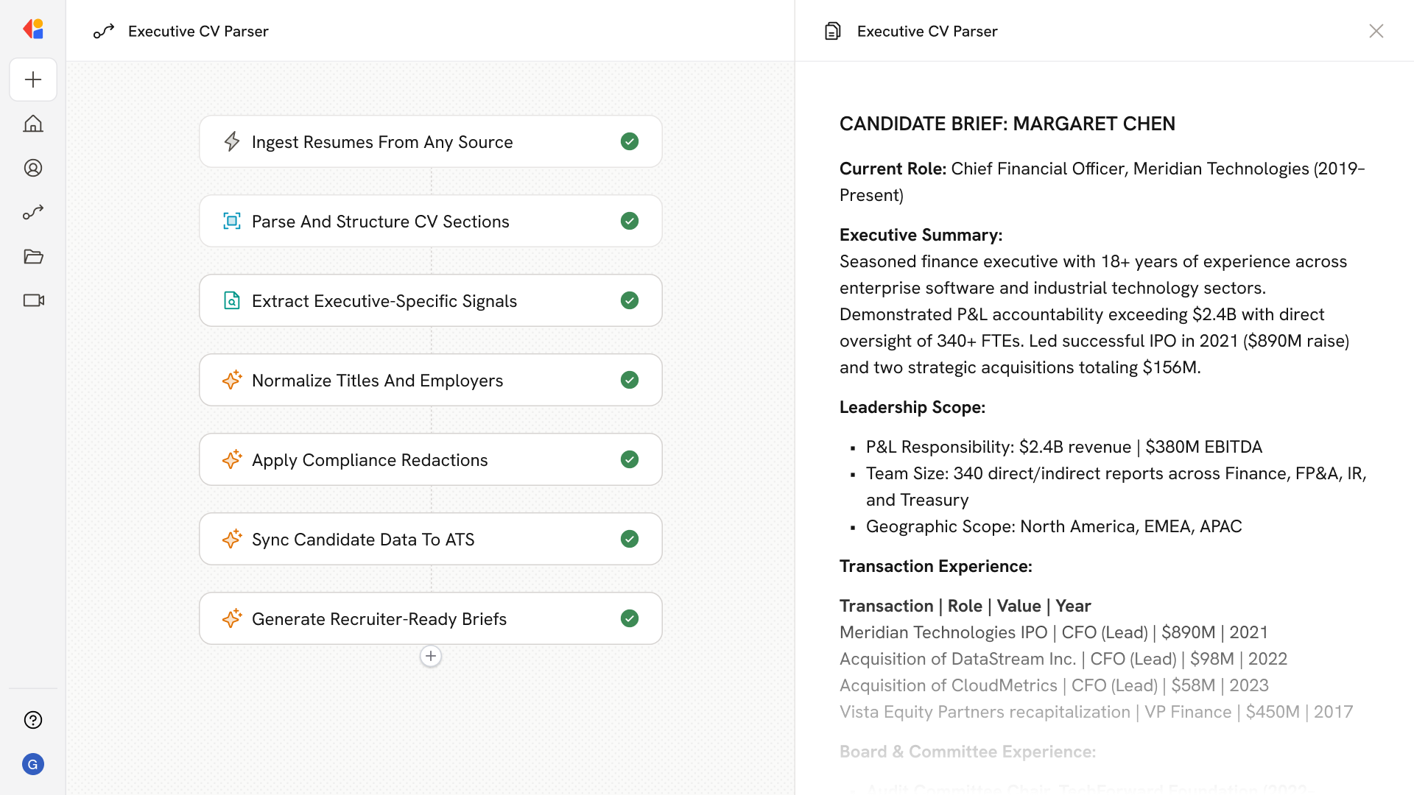Click the Executive CV Parser workflow title
This screenshot has width=1414, height=795.
coord(198,31)
